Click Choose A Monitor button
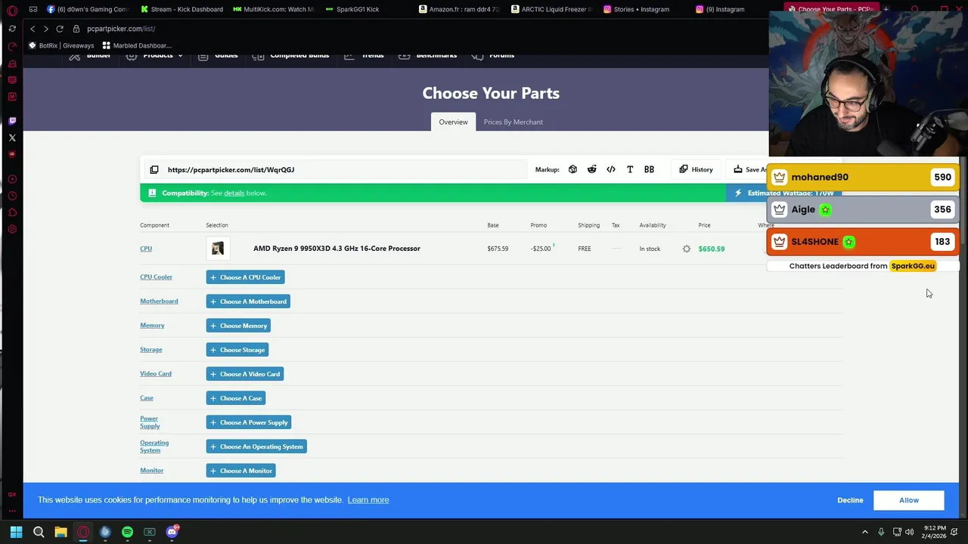The width and height of the screenshot is (968, 544). tap(240, 471)
